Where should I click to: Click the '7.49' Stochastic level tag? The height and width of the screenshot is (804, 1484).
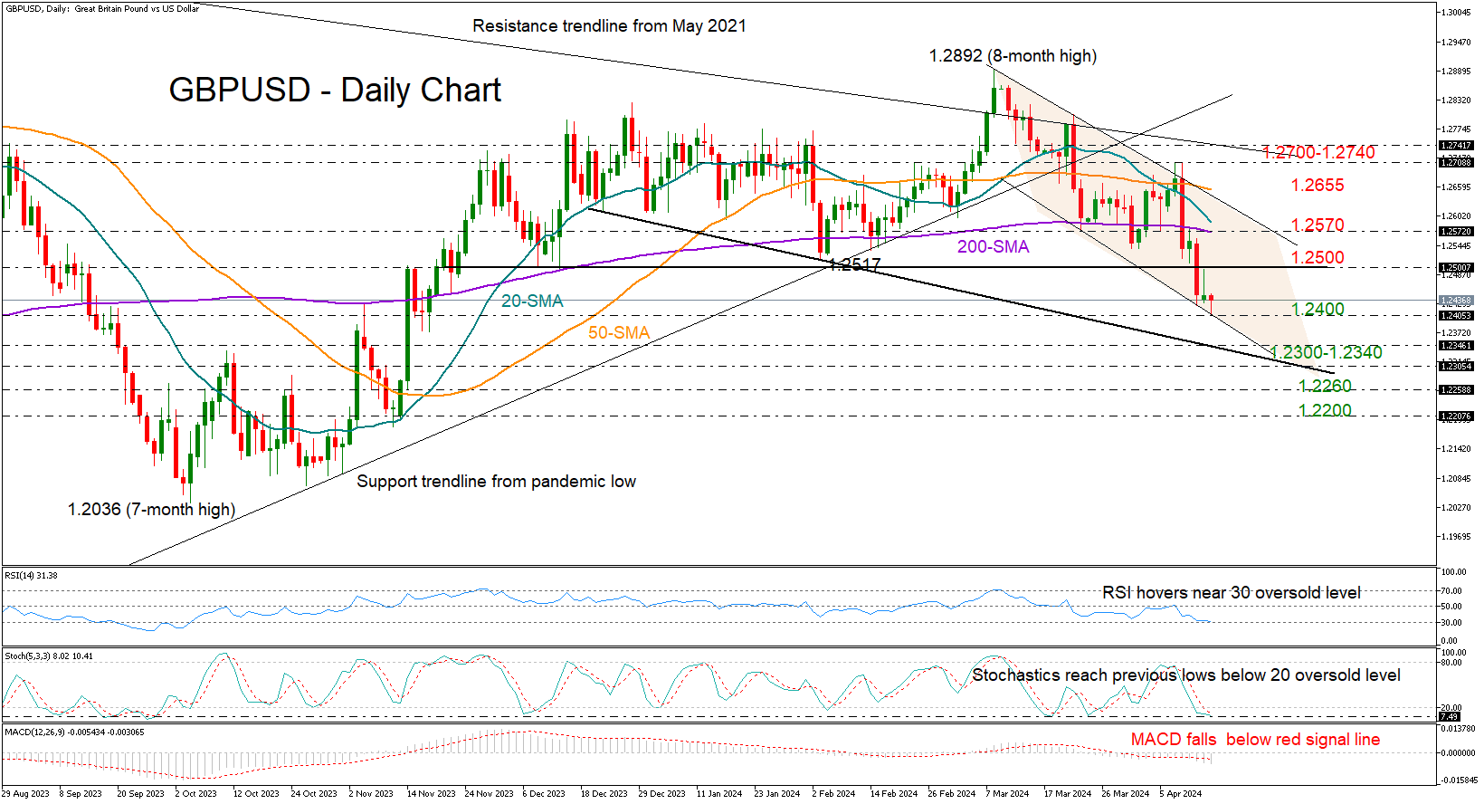pos(1449,716)
